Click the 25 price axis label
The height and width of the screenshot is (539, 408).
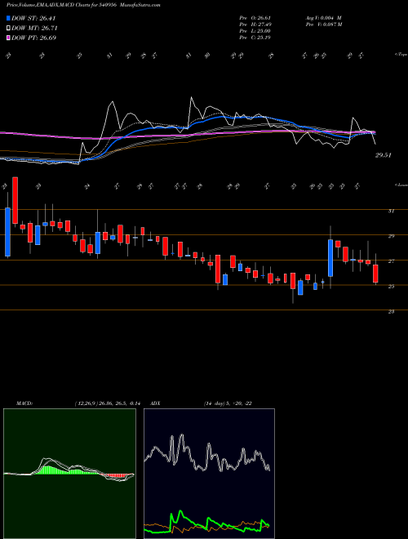(391, 287)
